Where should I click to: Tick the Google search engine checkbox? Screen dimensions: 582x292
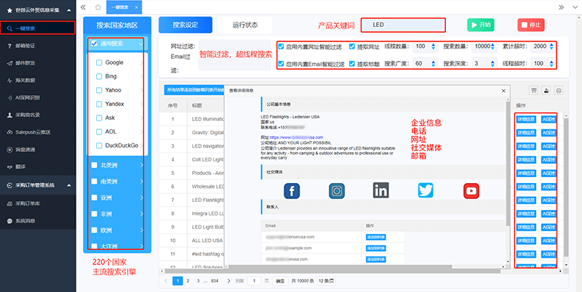pyautogui.click(x=99, y=63)
